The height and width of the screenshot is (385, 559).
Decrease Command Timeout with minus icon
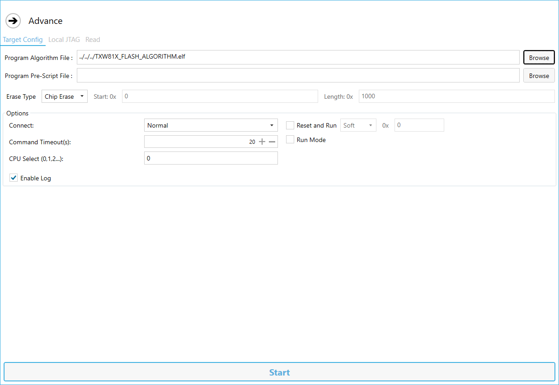point(272,142)
